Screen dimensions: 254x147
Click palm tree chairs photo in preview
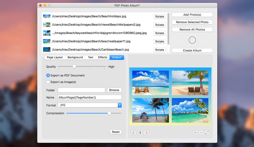[x=190, y=83]
